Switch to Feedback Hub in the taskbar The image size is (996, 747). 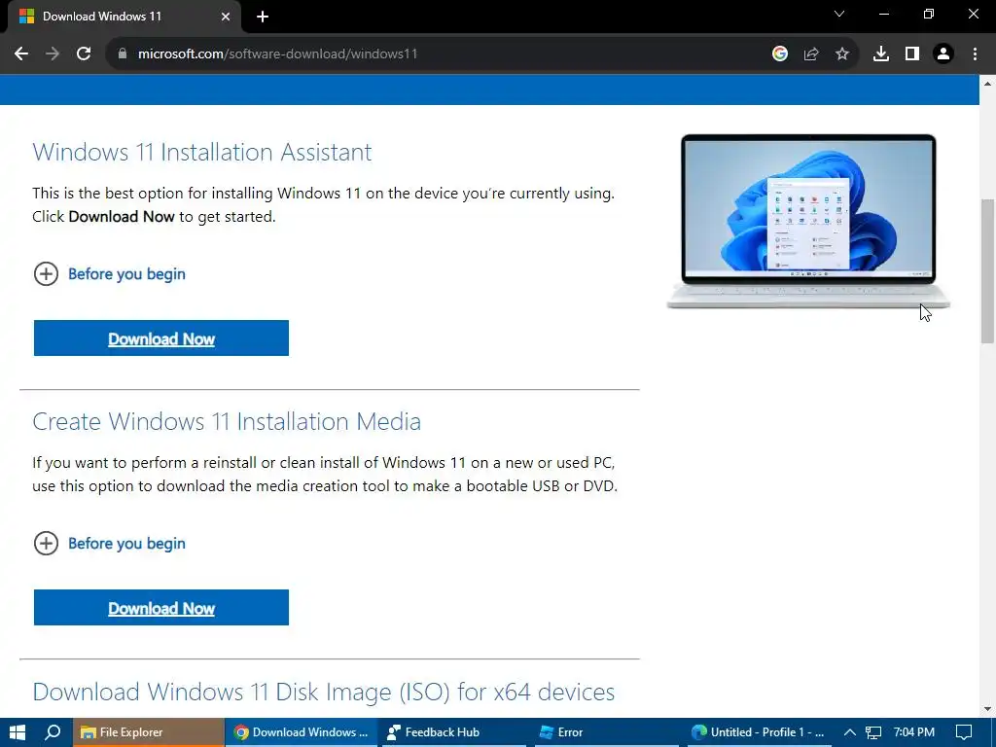click(455, 732)
